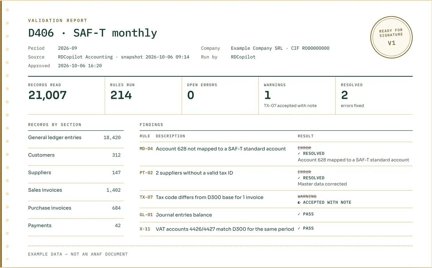Select the 2 suppliers without valid tax ID description

click(194, 173)
